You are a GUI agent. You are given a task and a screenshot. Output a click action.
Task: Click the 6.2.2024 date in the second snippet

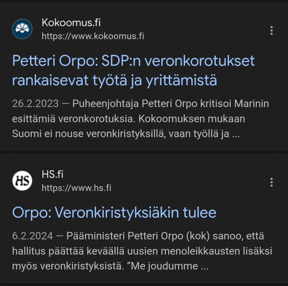[x=32, y=236]
